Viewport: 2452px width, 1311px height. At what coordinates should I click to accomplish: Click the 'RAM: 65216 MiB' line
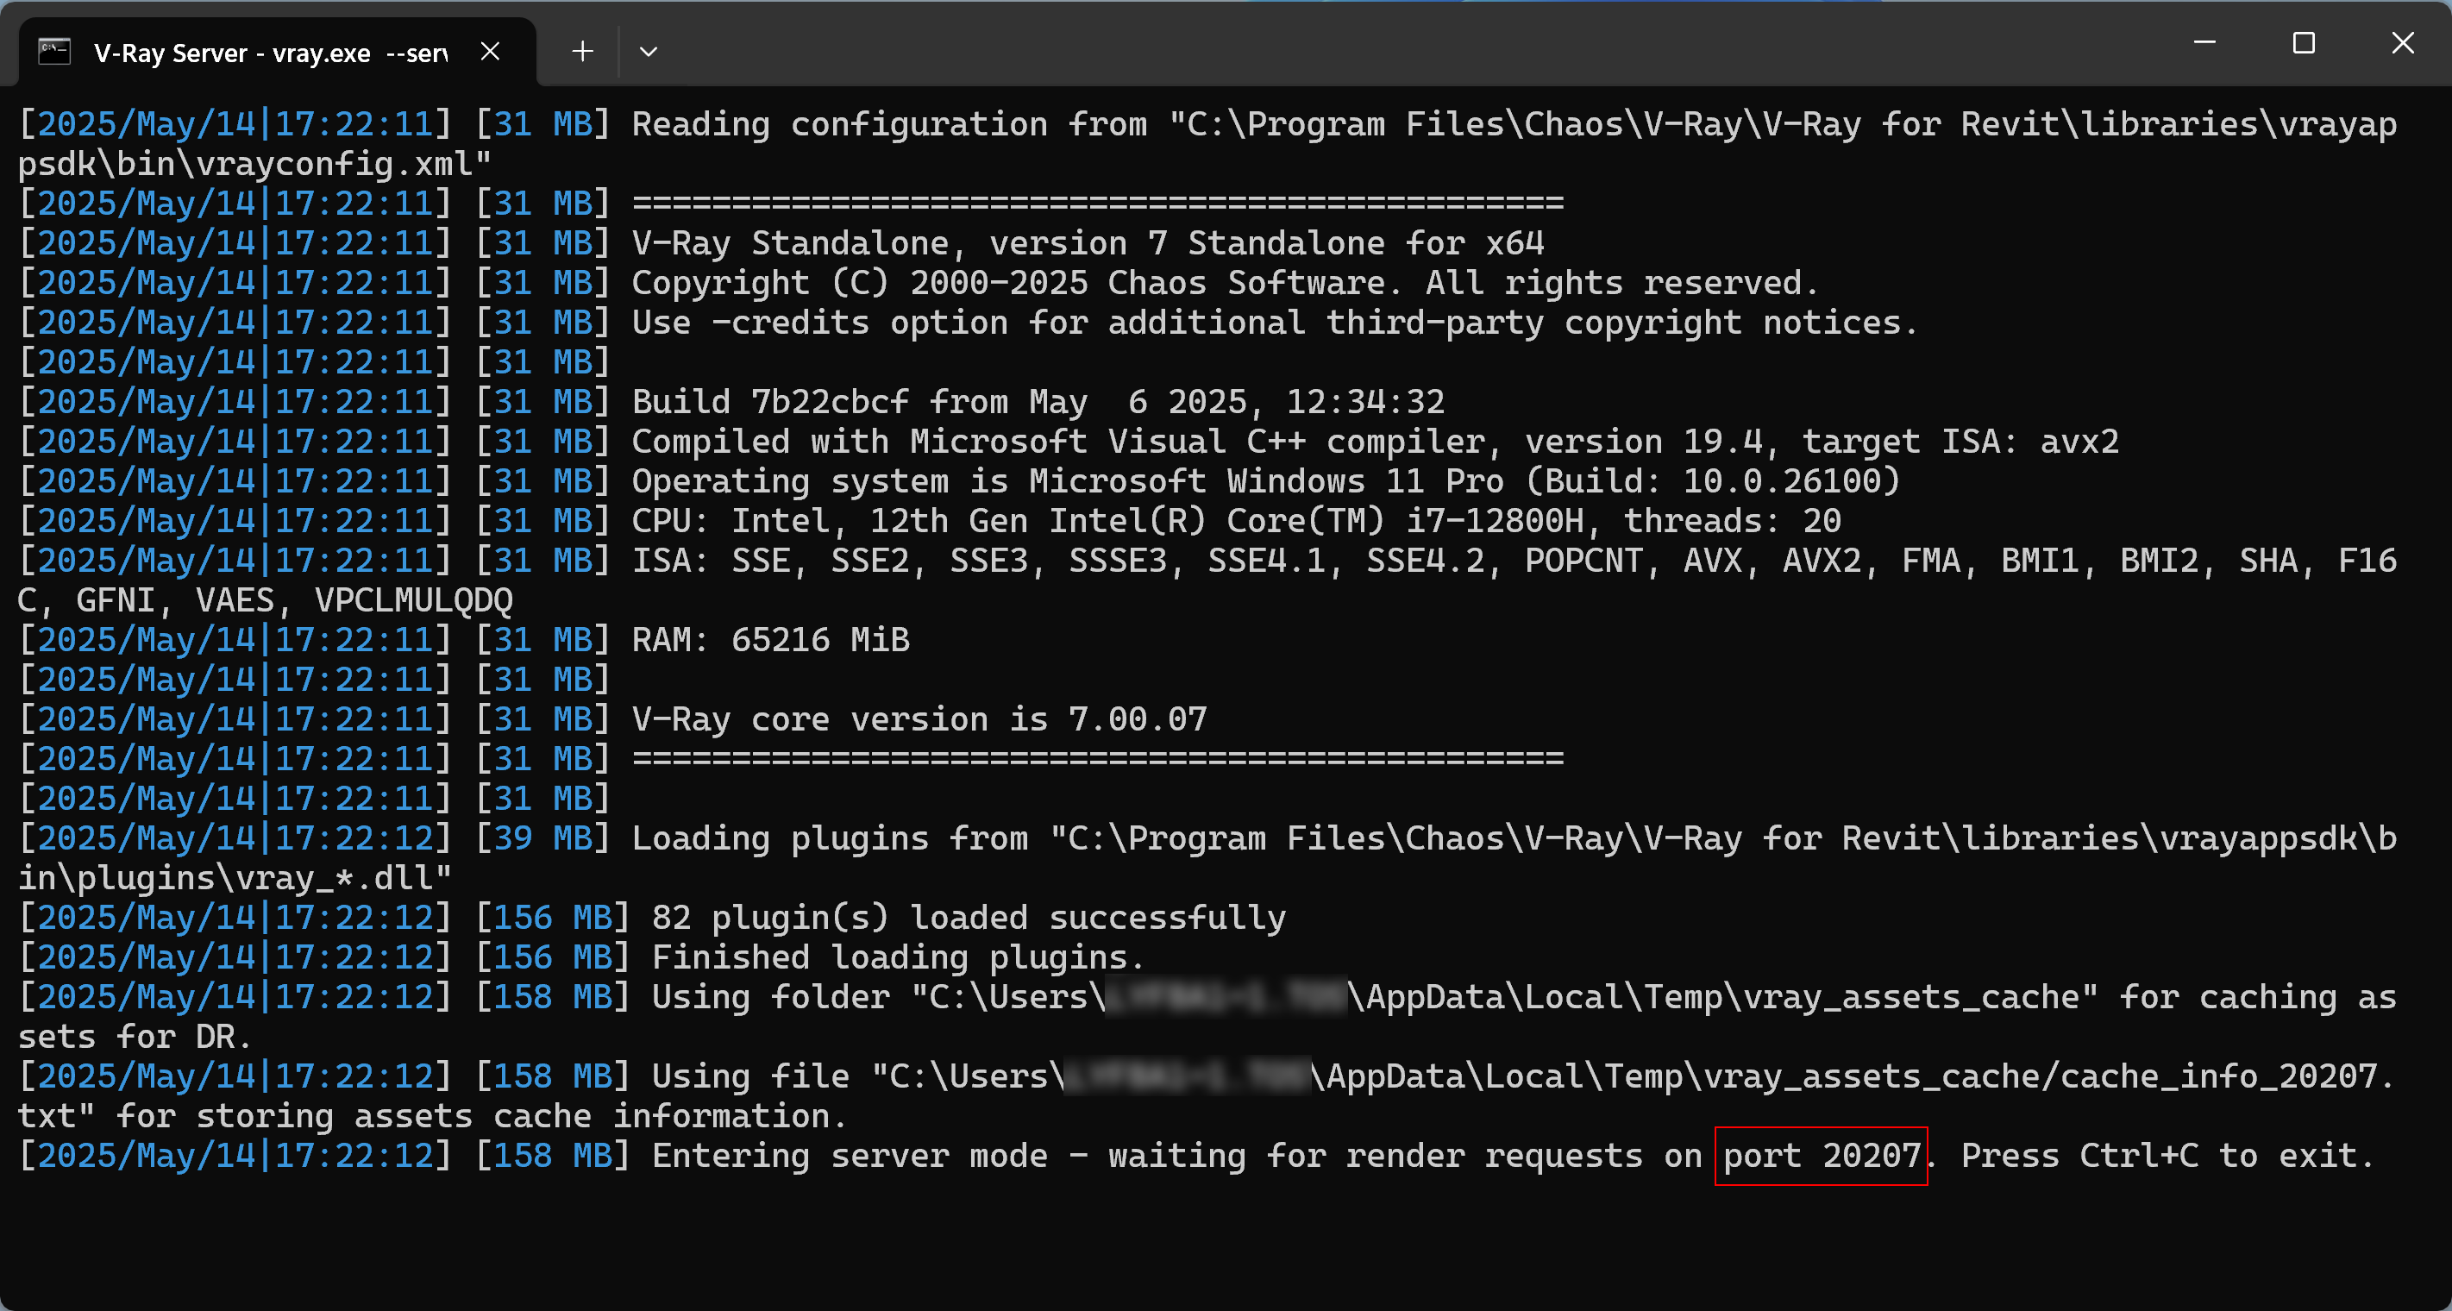[770, 640]
